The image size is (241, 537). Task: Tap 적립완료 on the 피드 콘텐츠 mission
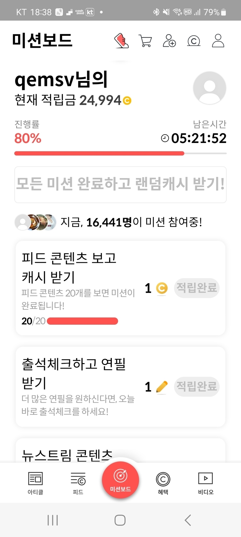197,288
